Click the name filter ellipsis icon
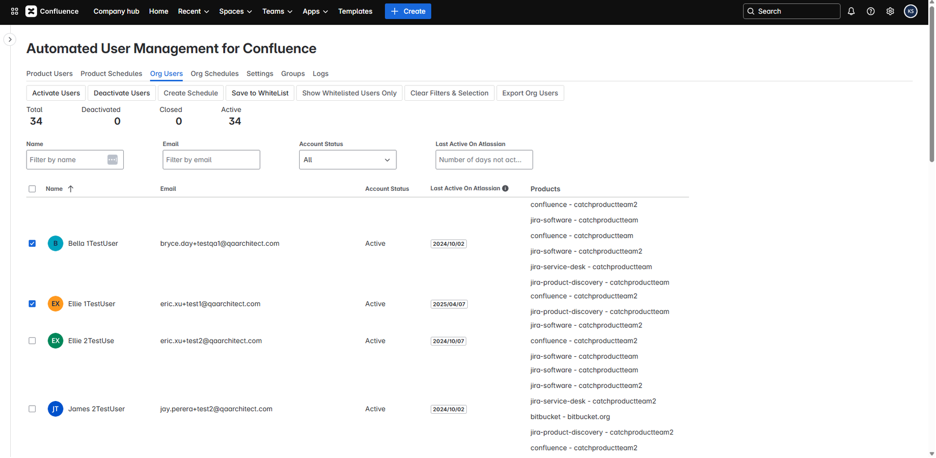This screenshot has height=458, width=936. point(113,160)
